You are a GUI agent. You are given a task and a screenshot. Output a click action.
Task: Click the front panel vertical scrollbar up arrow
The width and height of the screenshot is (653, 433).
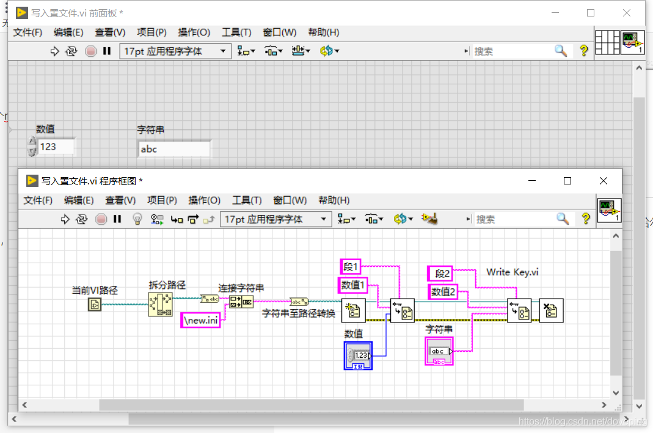tap(639, 67)
